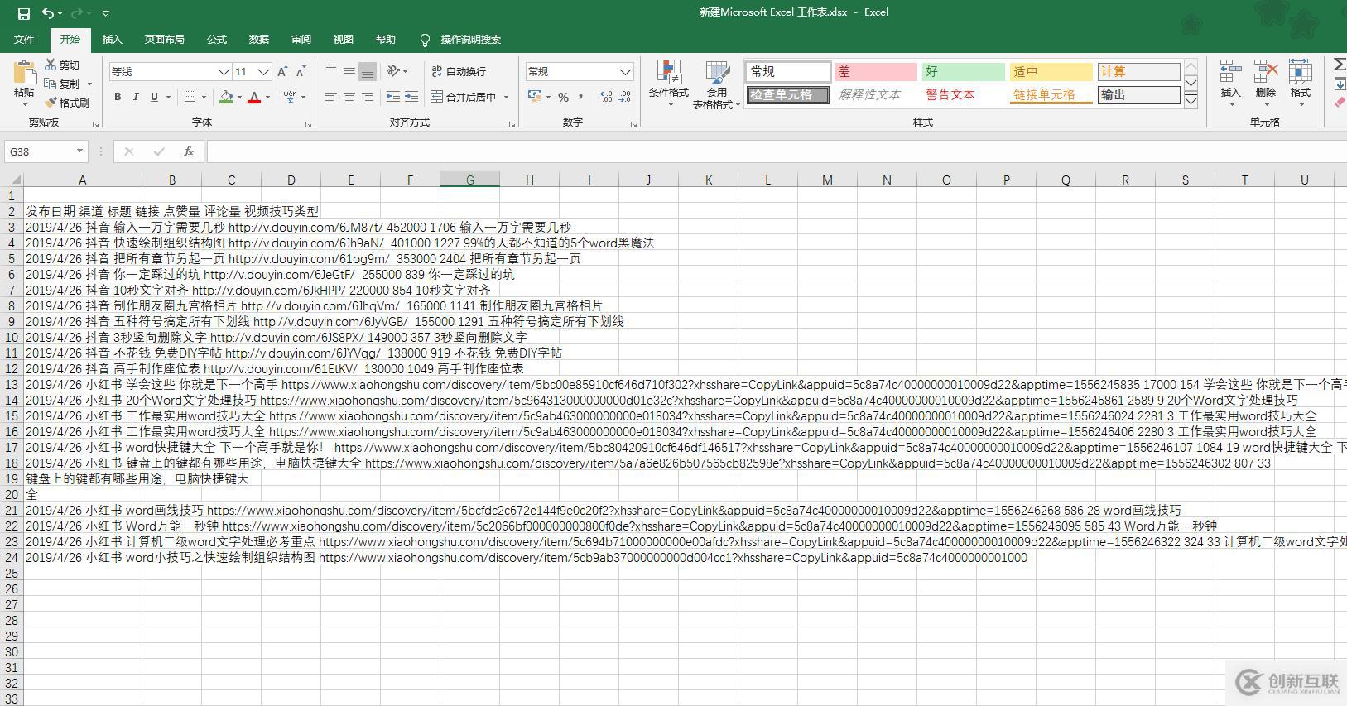Screen dimensions: 1347x706
Task: Increase indent
Action: click(411, 97)
